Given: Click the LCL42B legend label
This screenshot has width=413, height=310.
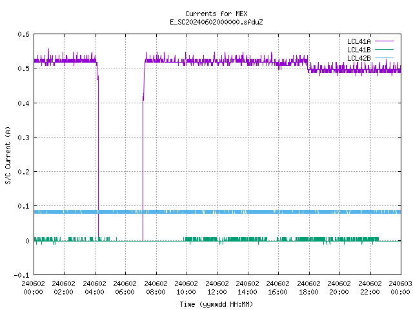Looking at the screenshot, I should (x=359, y=58).
